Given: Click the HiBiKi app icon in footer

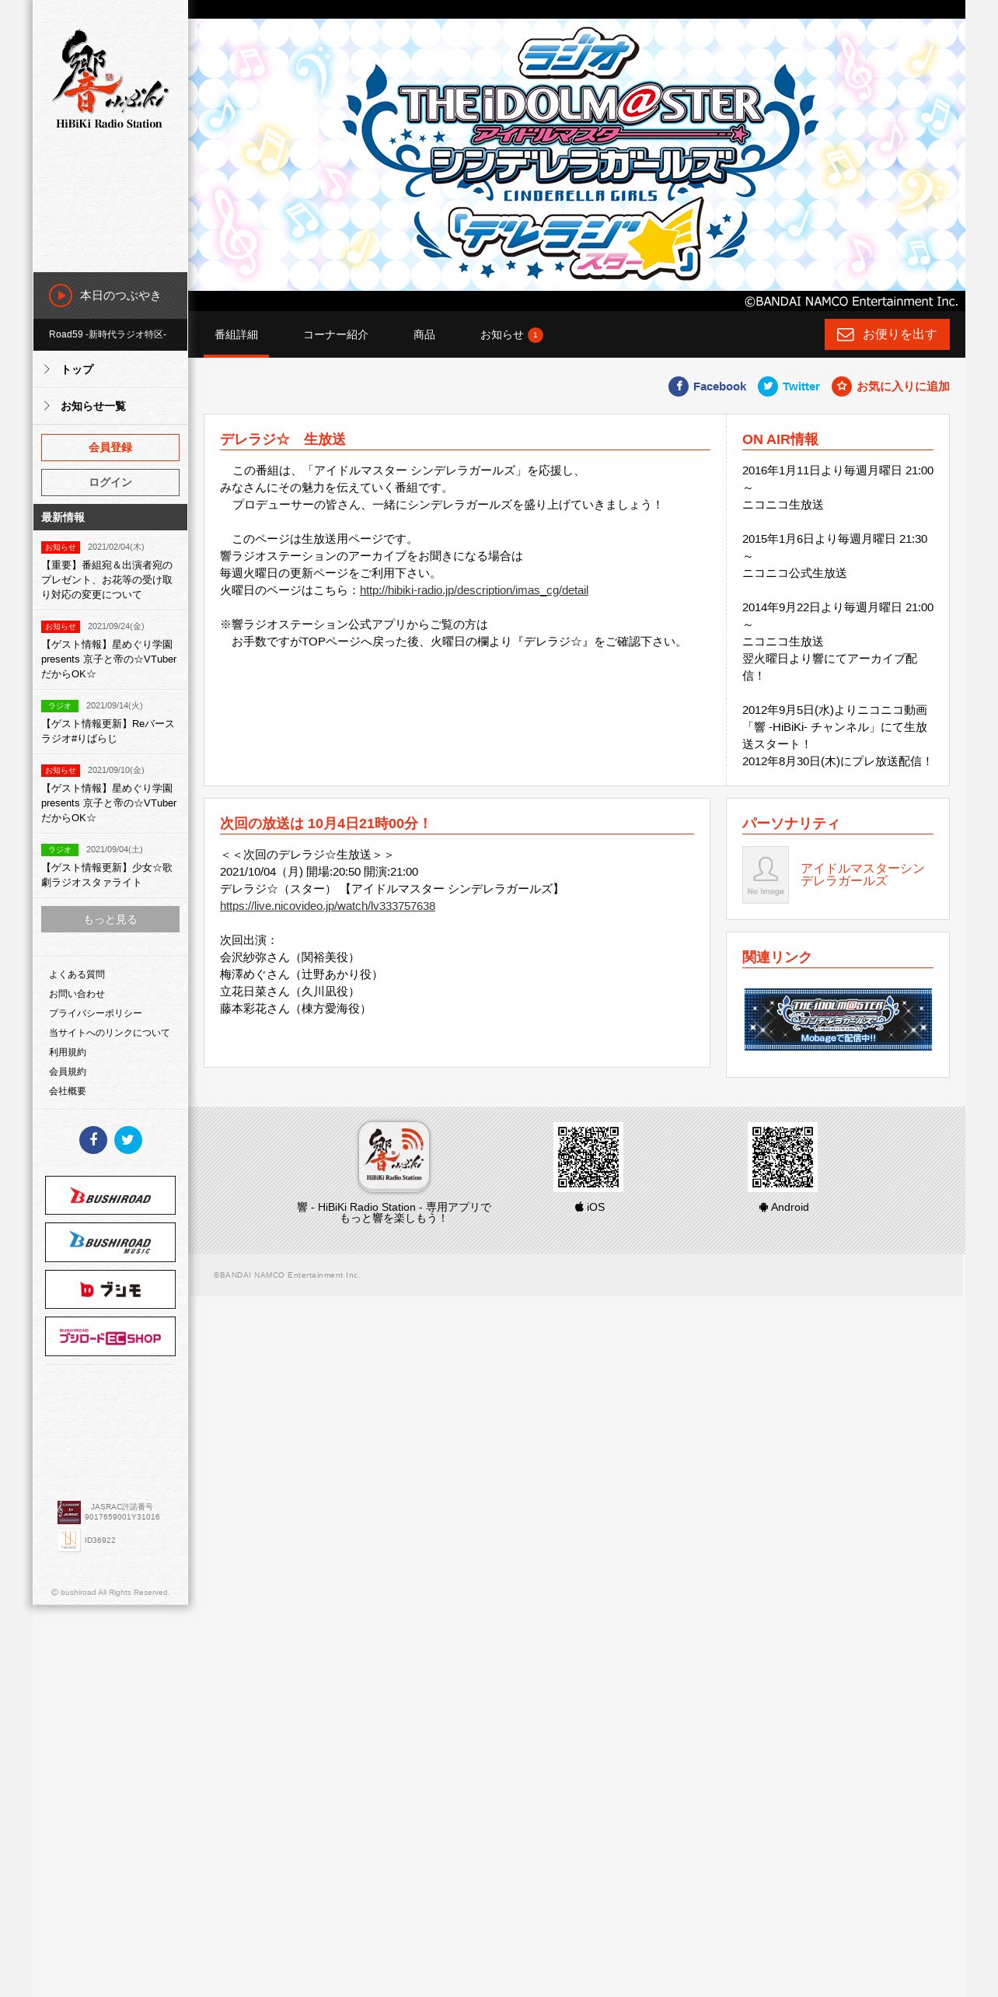Looking at the screenshot, I should (x=394, y=1156).
